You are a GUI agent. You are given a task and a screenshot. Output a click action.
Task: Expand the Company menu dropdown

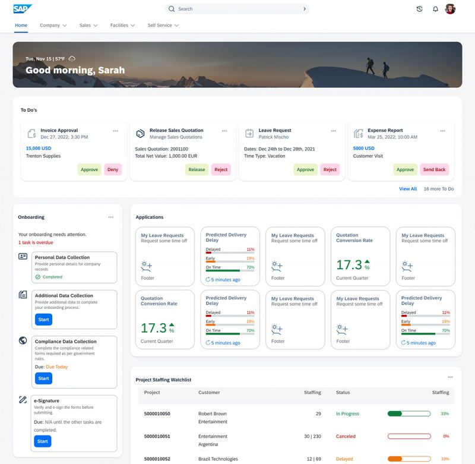[x=53, y=26]
